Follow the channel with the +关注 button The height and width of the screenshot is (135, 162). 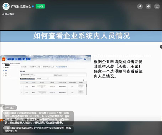pos(40,6)
